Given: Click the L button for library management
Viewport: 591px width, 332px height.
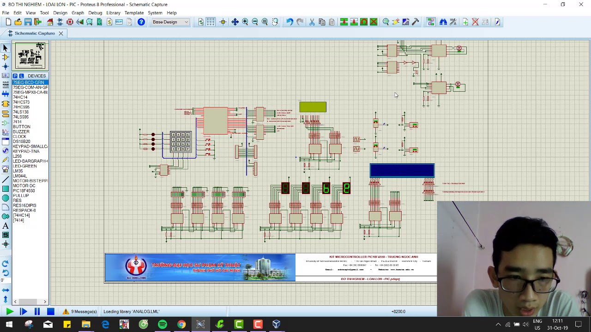Looking at the screenshot, I should (21, 76).
